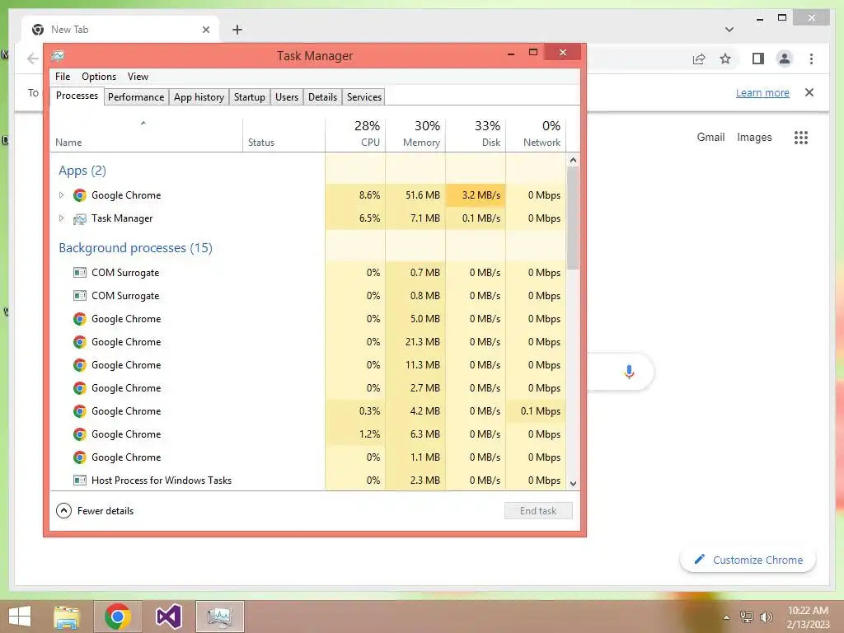Click the Customize Chrome button

[748, 560]
